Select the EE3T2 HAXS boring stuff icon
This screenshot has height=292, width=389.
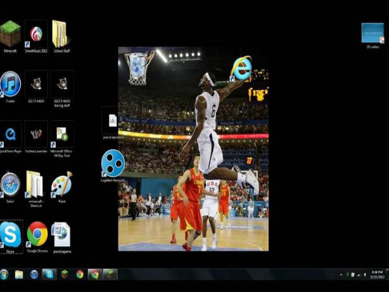[62, 84]
